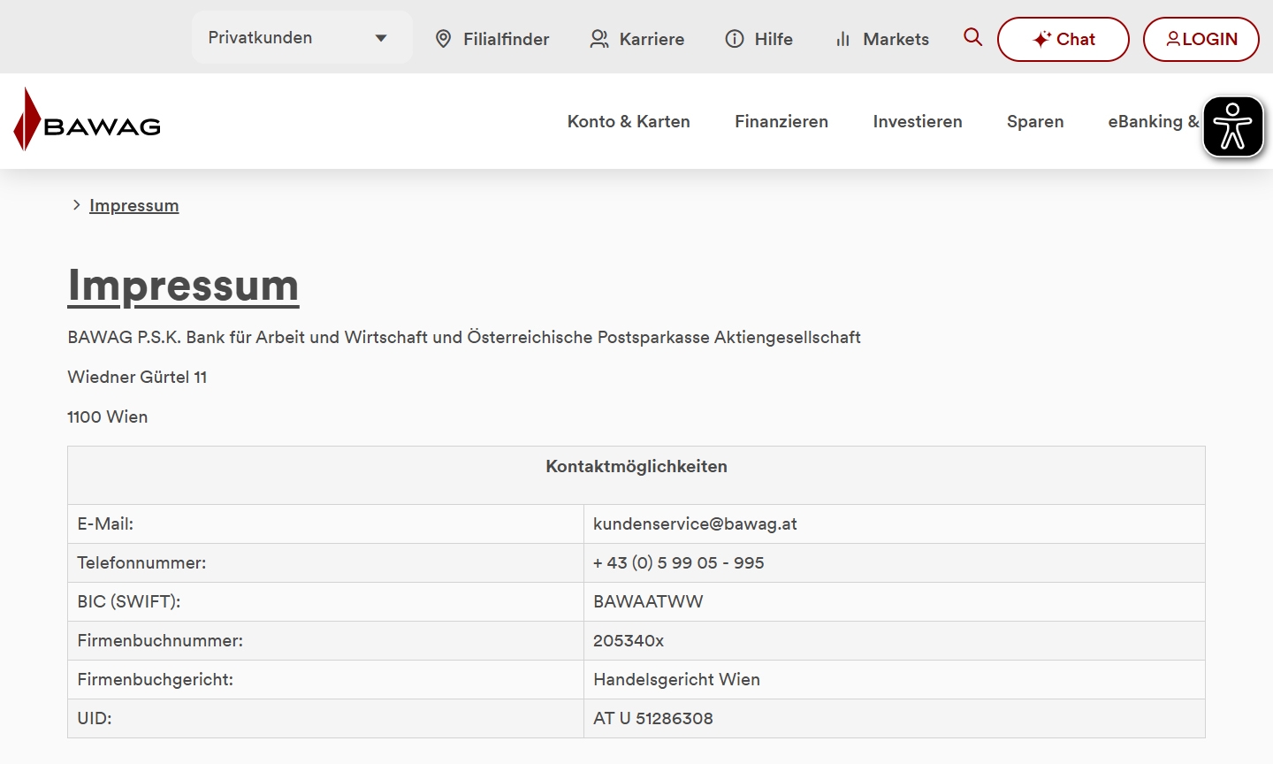This screenshot has width=1273, height=764.
Task: Click the E-Mail: label cell
Action: (326, 523)
